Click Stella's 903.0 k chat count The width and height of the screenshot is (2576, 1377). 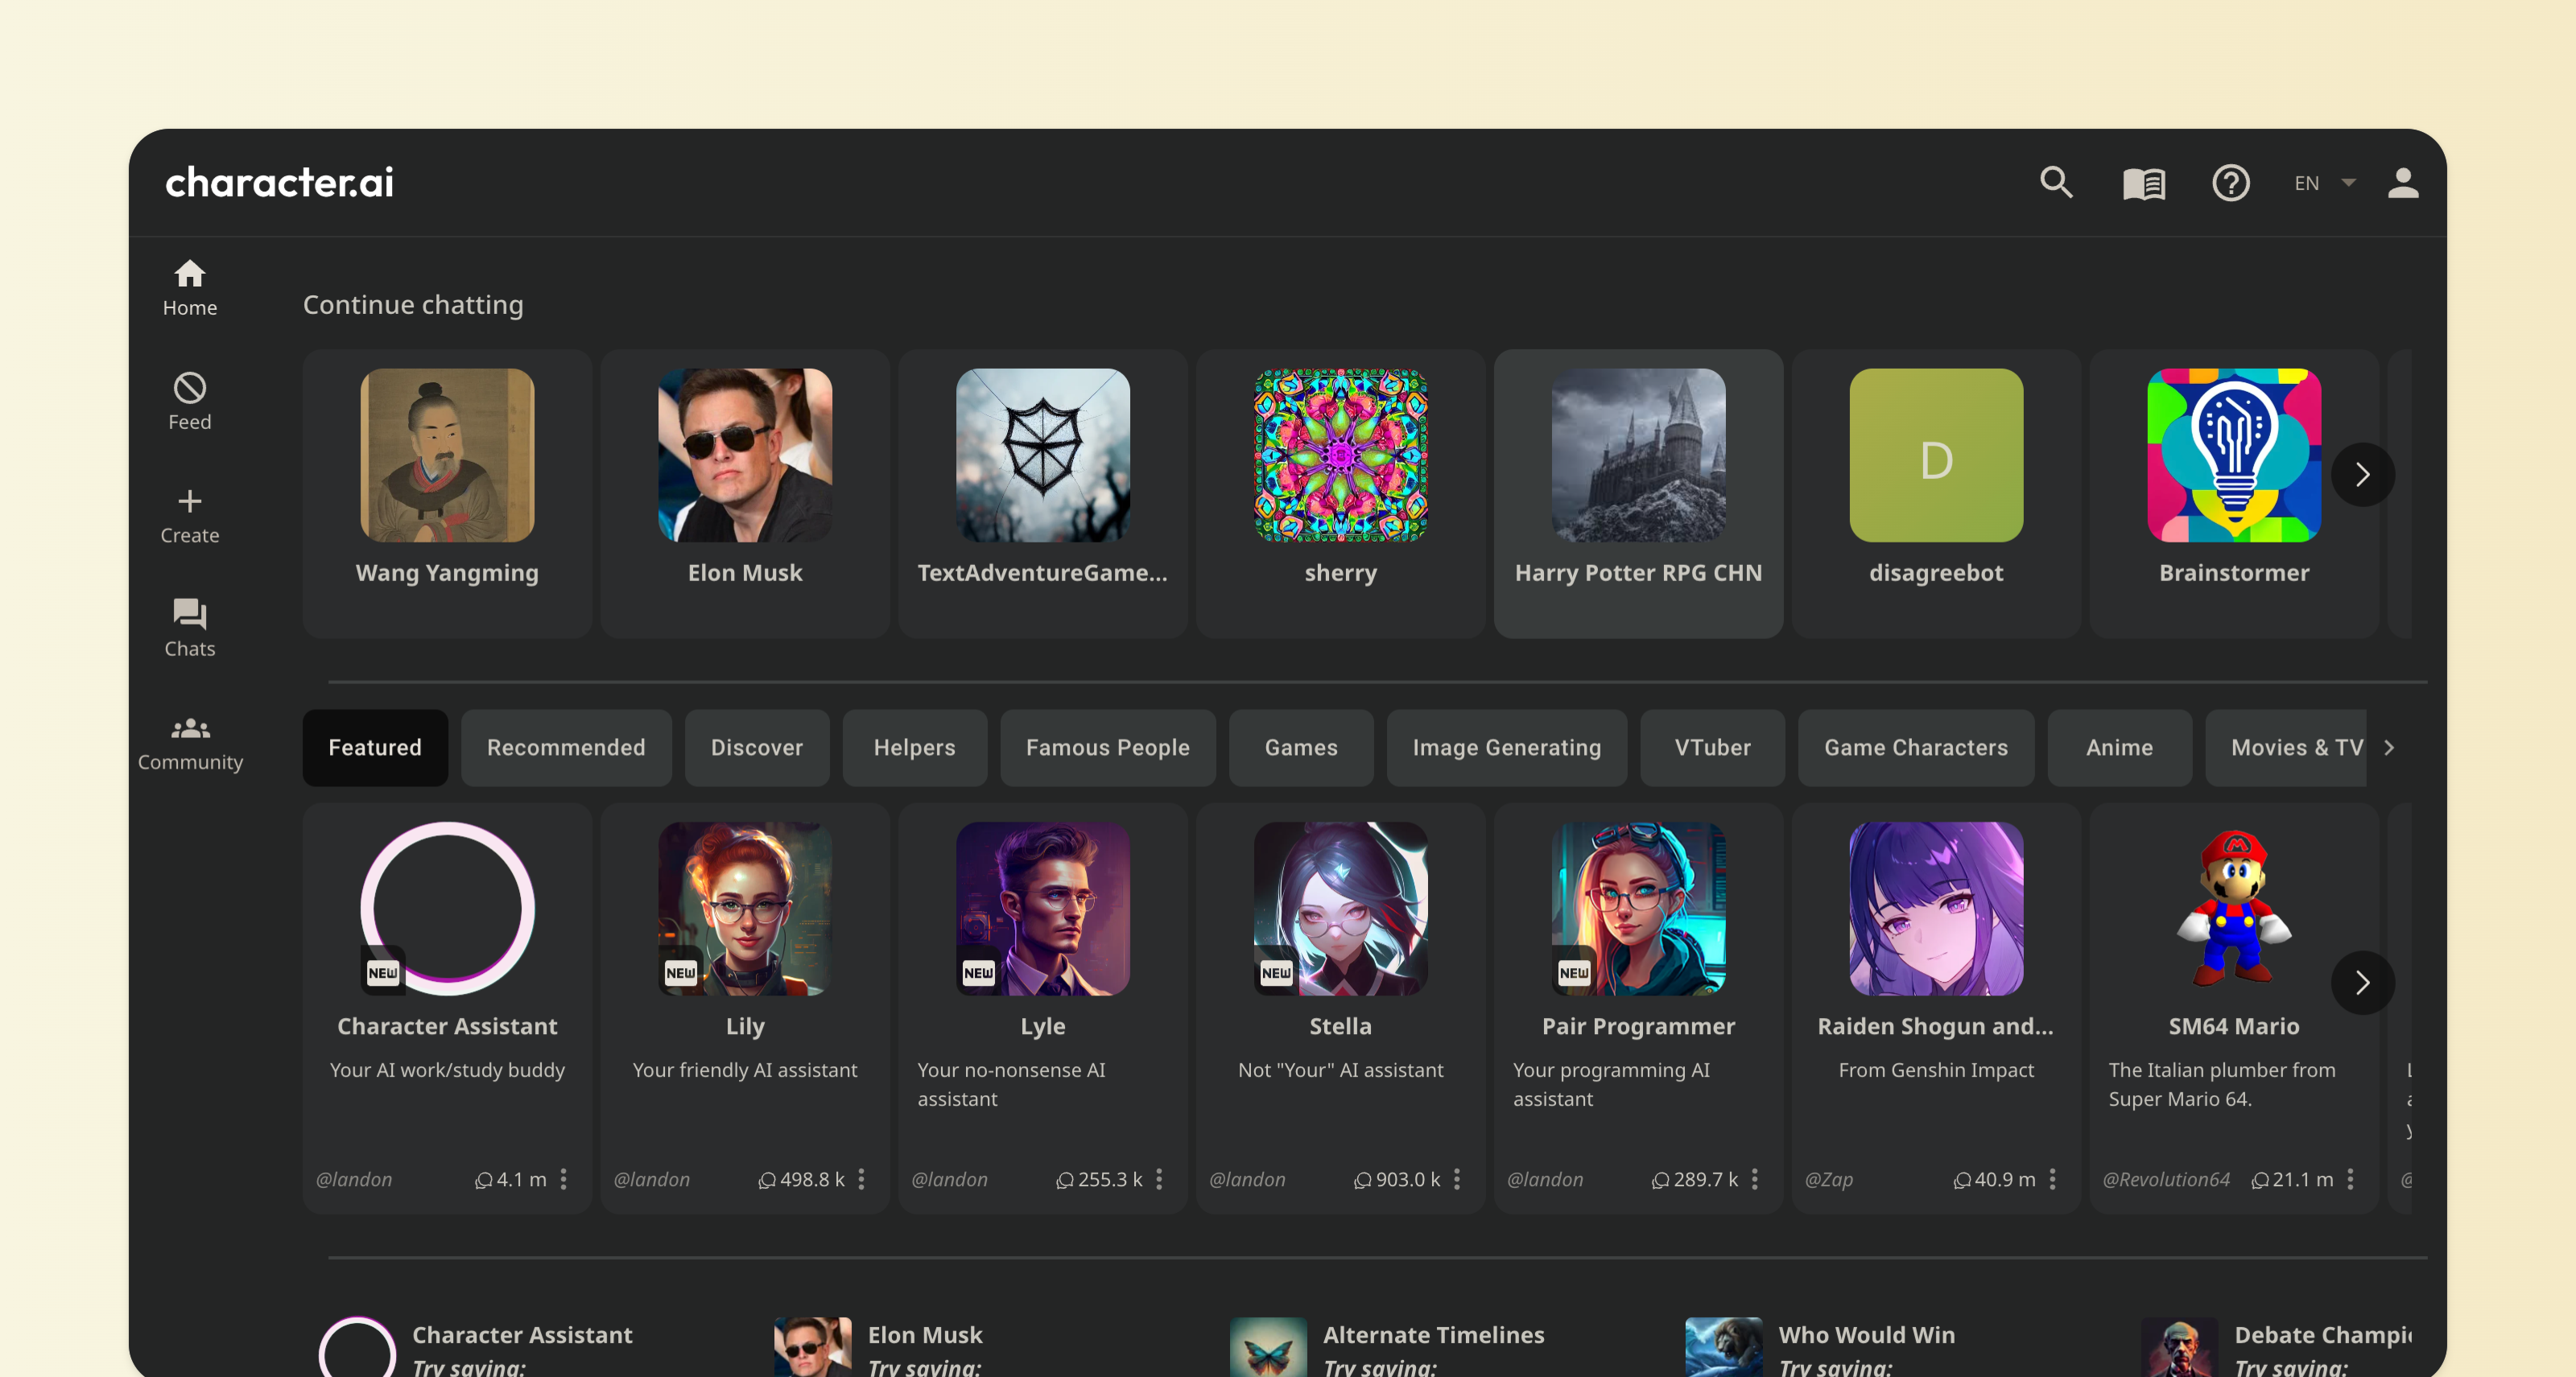(1398, 1180)
